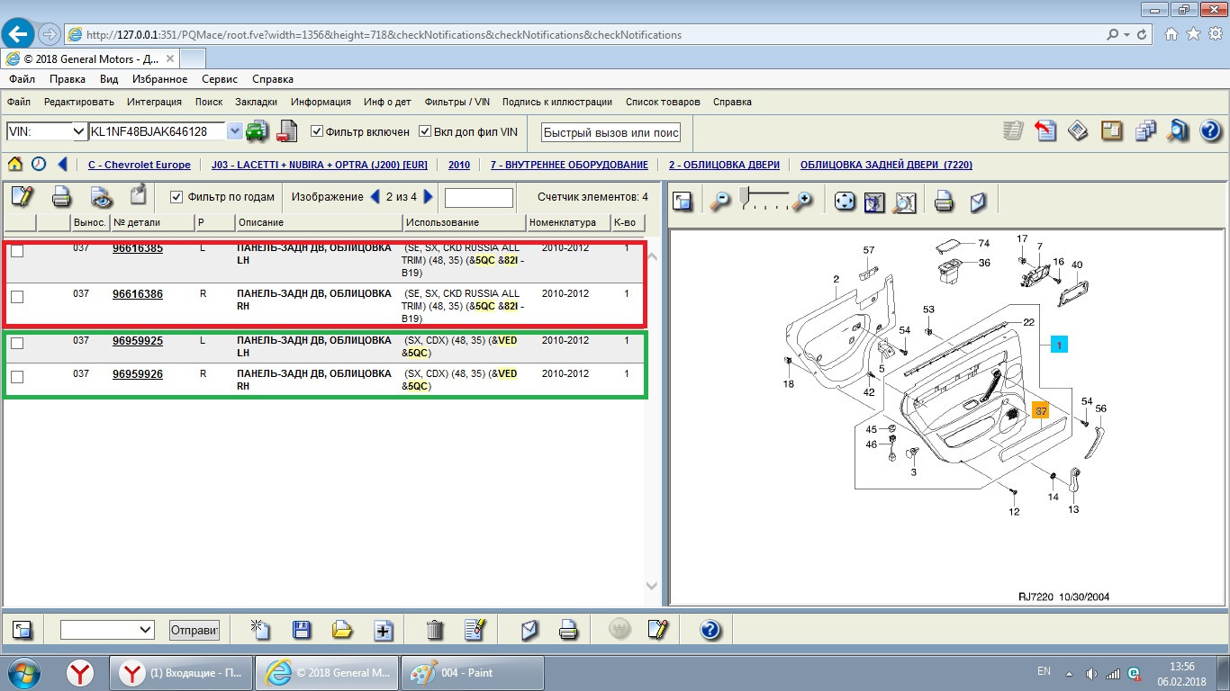Viewport: 1230px width, 691px height.
Task: Expand the VIN number history dropdown
Action: click(x=235, y=131)
